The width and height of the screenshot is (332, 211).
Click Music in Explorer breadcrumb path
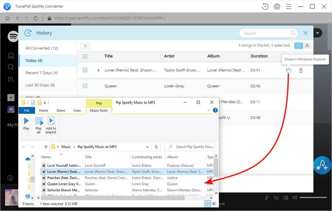[x=66, y=147]
